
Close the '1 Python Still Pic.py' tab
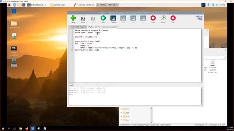85,27
